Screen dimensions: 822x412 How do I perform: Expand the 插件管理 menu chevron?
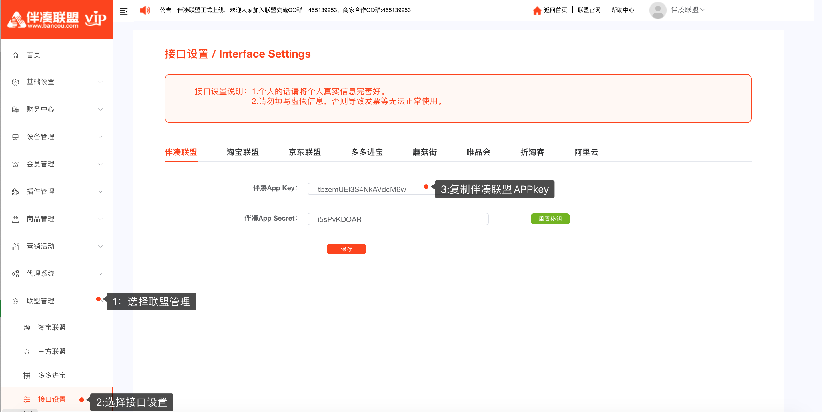tap(100, 192)
